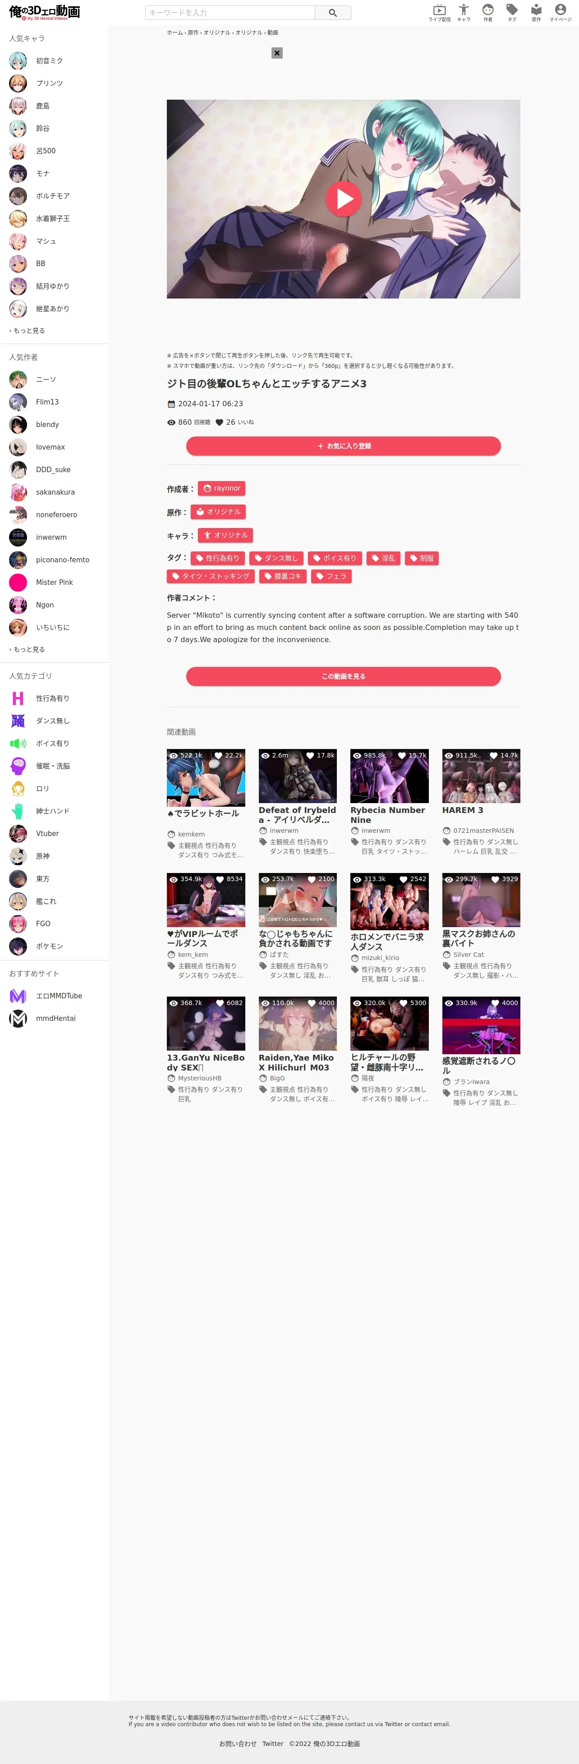
Task: Click the お気に入り登録 favorite button
Action: (x=343, y=446)
